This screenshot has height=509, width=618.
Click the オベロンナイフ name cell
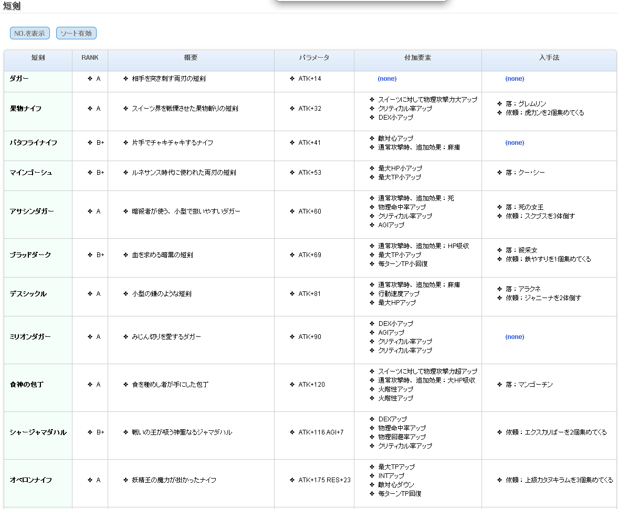(x=30, y=480)
